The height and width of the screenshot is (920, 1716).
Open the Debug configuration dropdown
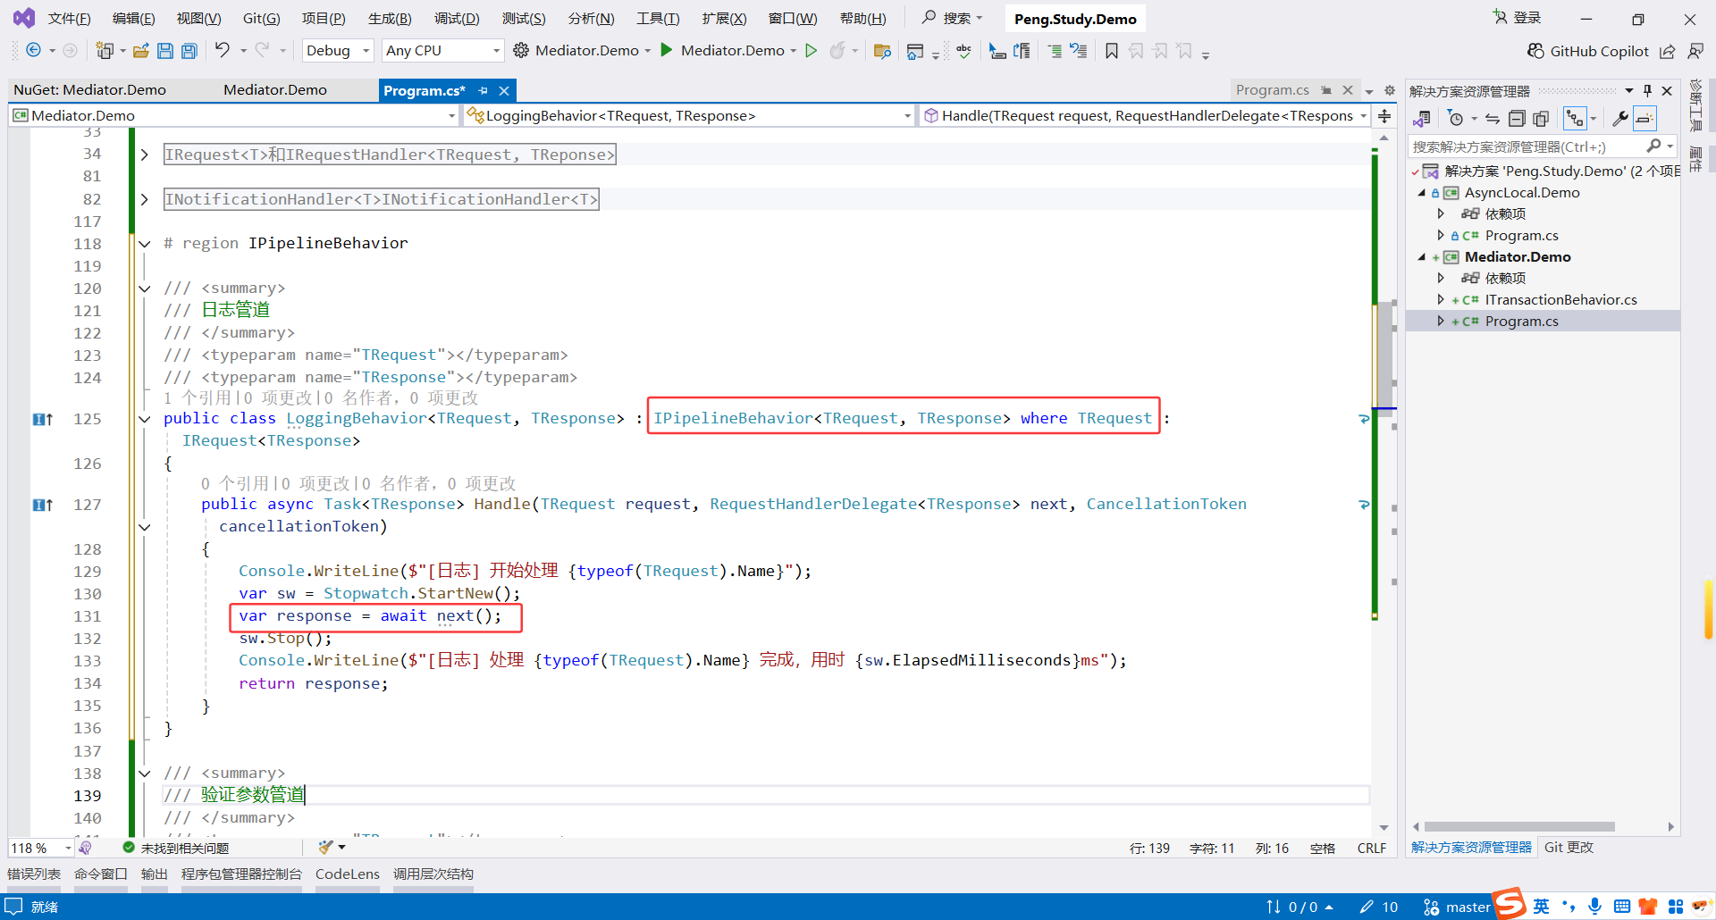(338, 51)
